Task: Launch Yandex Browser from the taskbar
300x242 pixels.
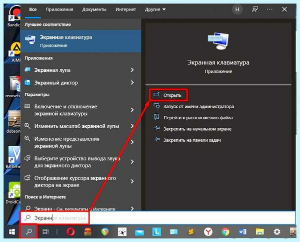Action: 208,232
